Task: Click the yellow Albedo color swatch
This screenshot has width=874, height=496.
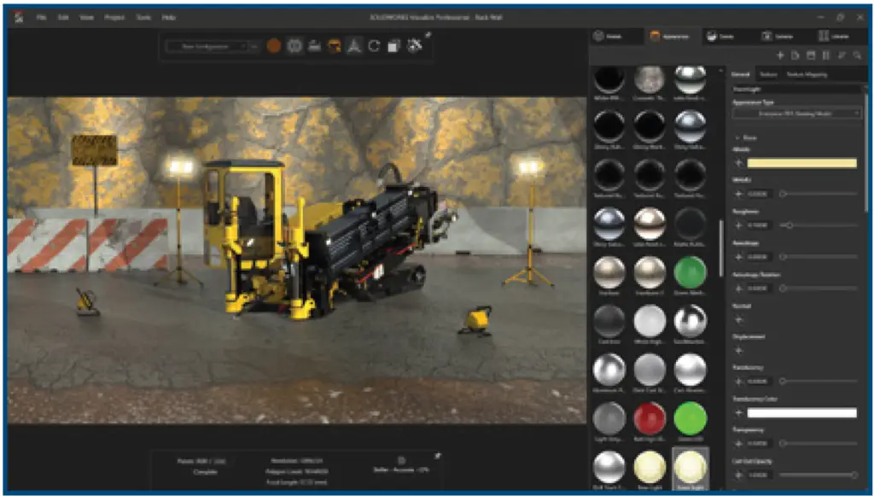Action: (x=801, y=163)
